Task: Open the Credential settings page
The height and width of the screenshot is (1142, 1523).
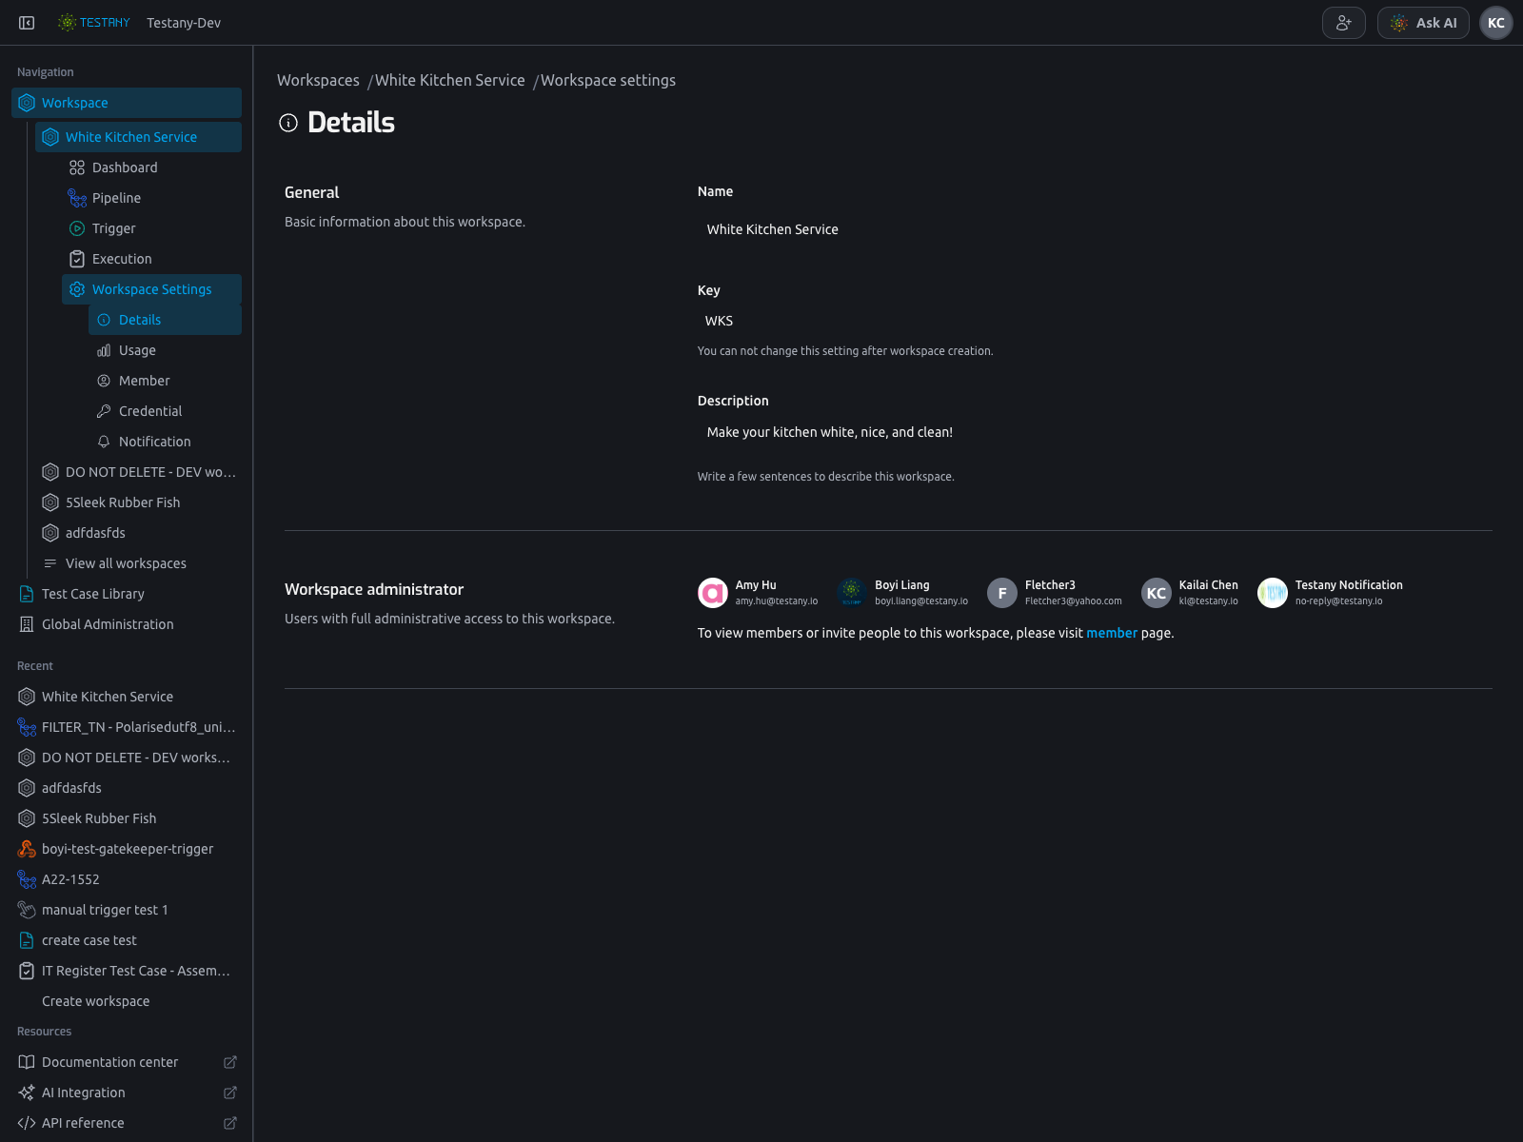Action: [165, 411]
